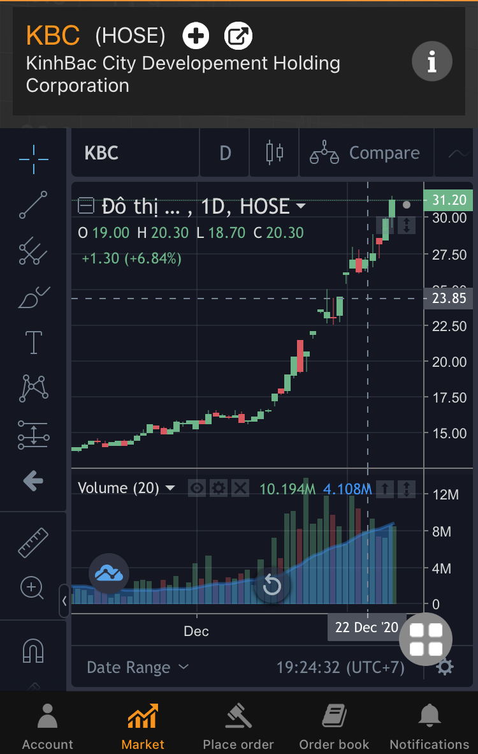Change the D timeframe interval
The width and height of the screenshot is (478, 754).
pyautogui.click(x=225, y=153)
